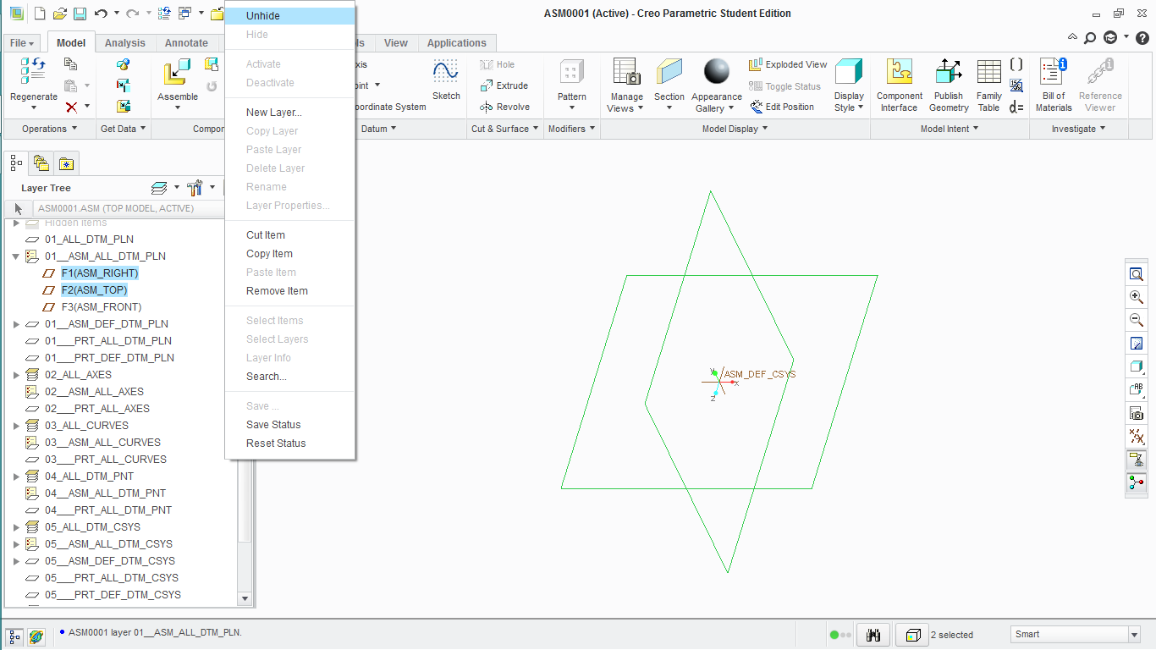Switch to the Analysis ribbon tab
Viewport: 1156px width, 650px height.
[x=125, y=43]
